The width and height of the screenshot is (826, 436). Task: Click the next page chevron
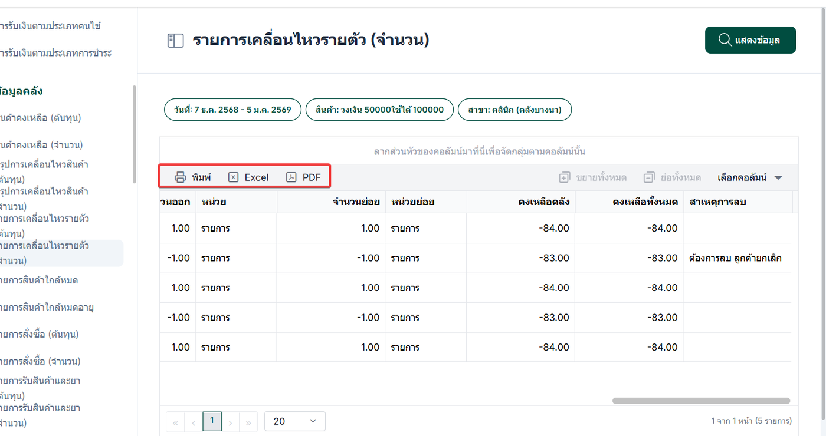231,422
